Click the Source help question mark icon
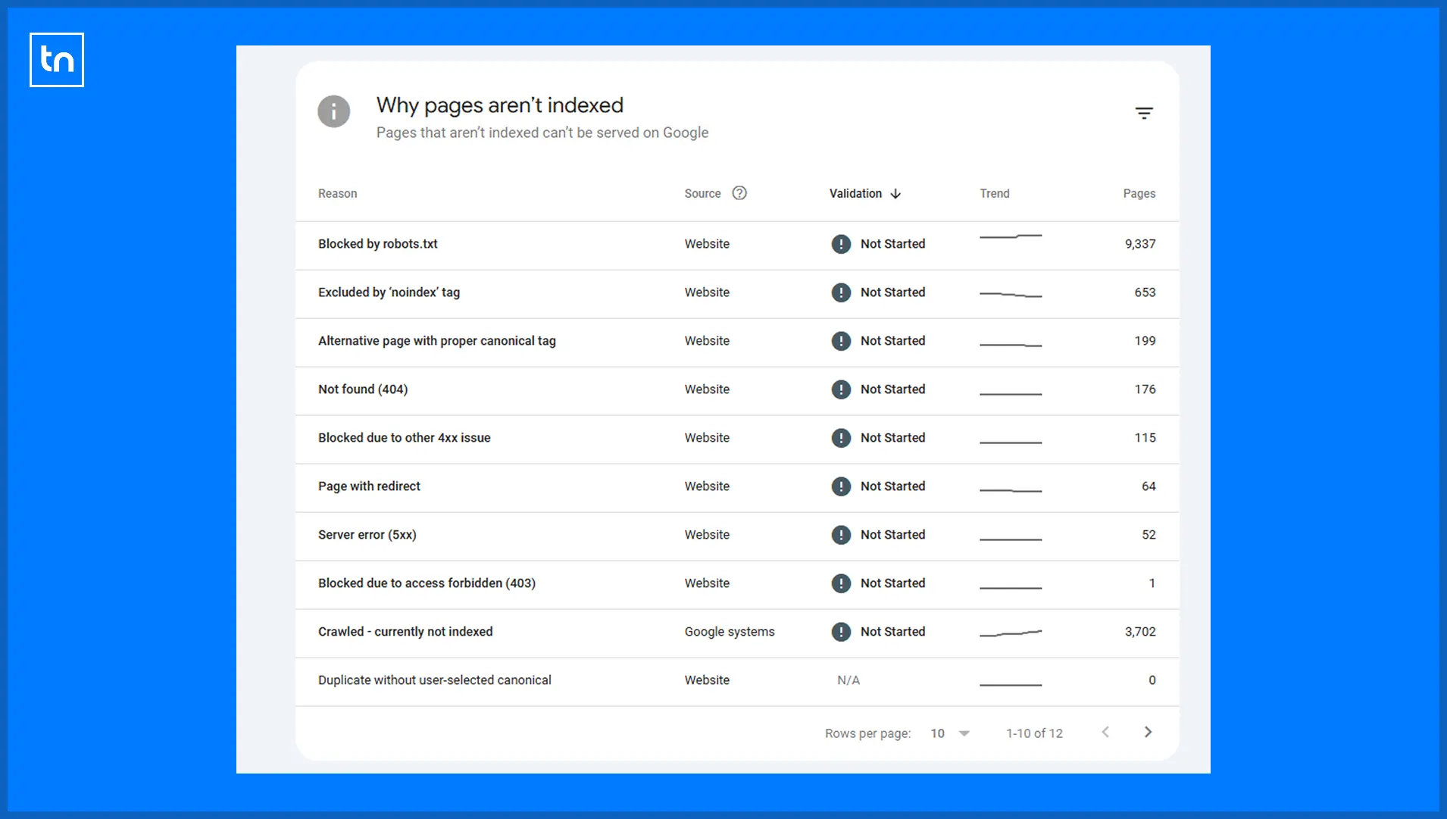This screenshot has height=819, width=1447. (x=739, y=193)
